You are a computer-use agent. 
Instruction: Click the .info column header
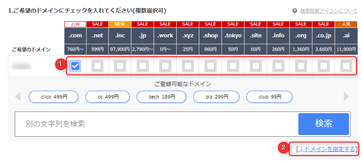(278, 36)
